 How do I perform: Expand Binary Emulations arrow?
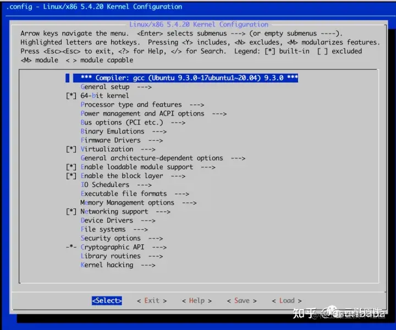pyautogui.click(x=159, y=131)
